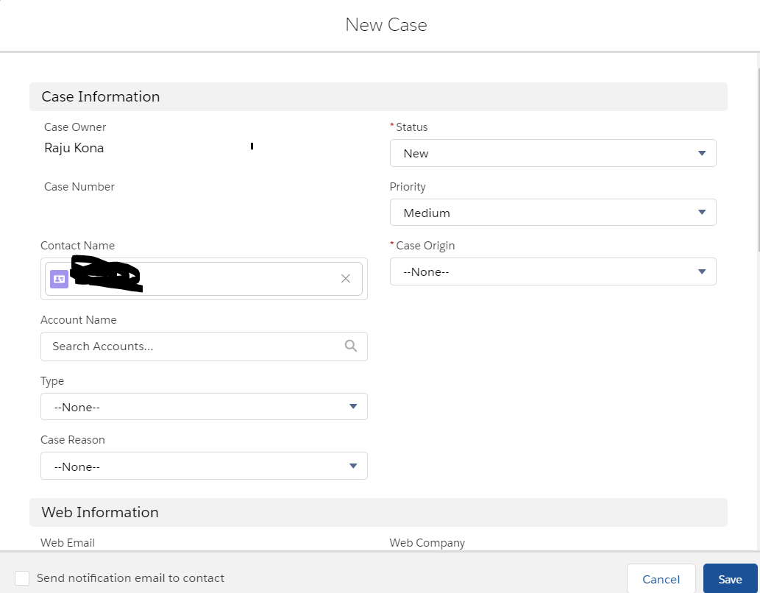Click the Case Reason dropdown arrow
Screen dimensions: 760x593
pos(353,466)
